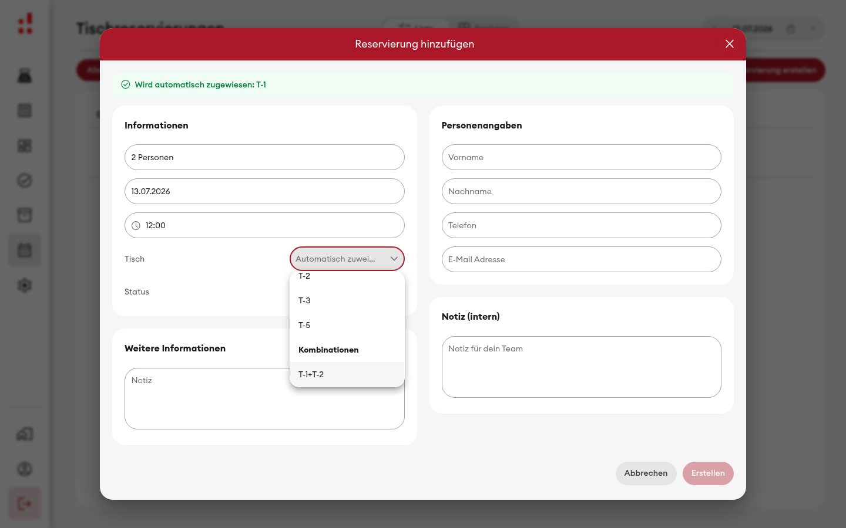
Task: Collapse the Tisch dropdown showing Automatisch zuwei...
Action: point(347,259)
